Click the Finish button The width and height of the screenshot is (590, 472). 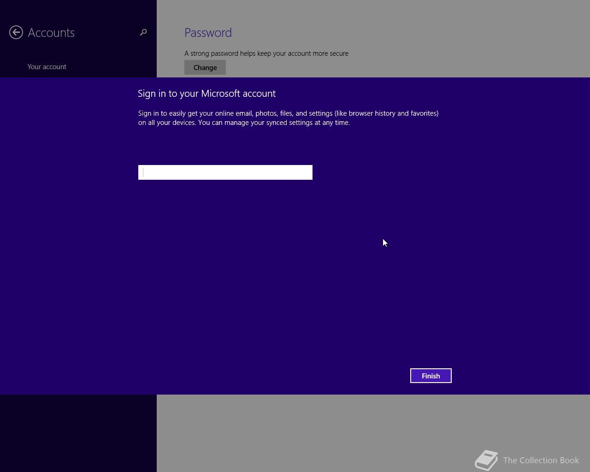tap(431, 376)
